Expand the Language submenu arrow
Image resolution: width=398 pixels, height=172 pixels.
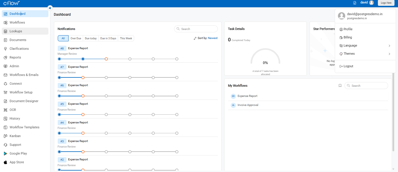(x=389, y=46)
